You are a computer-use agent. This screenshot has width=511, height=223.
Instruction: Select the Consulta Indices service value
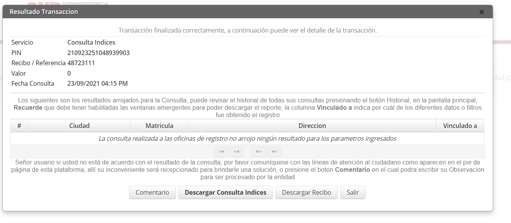pyautogui.click(x=91, y=42)
